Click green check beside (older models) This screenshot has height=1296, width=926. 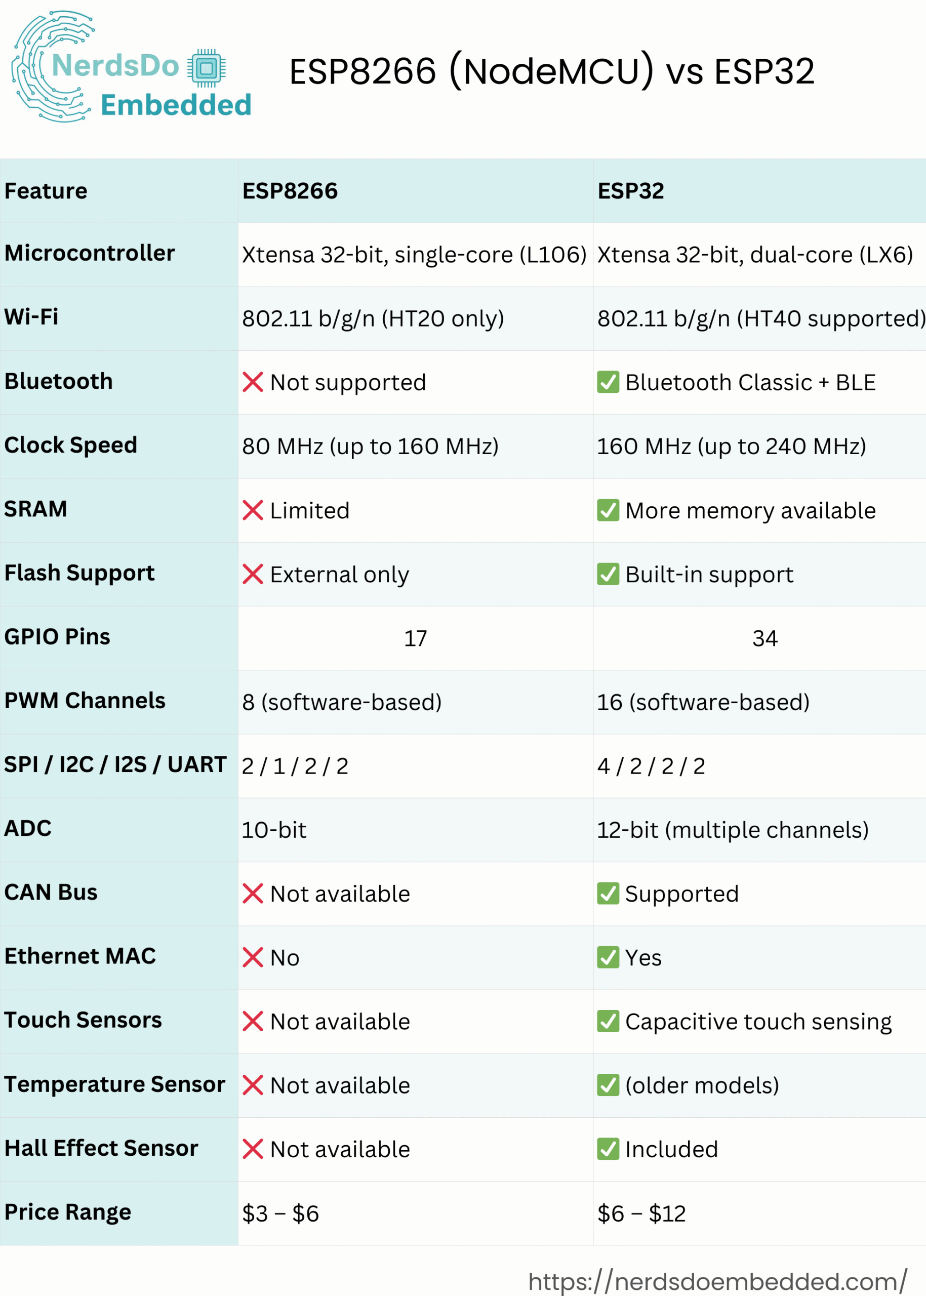(x=608, y=1085)
